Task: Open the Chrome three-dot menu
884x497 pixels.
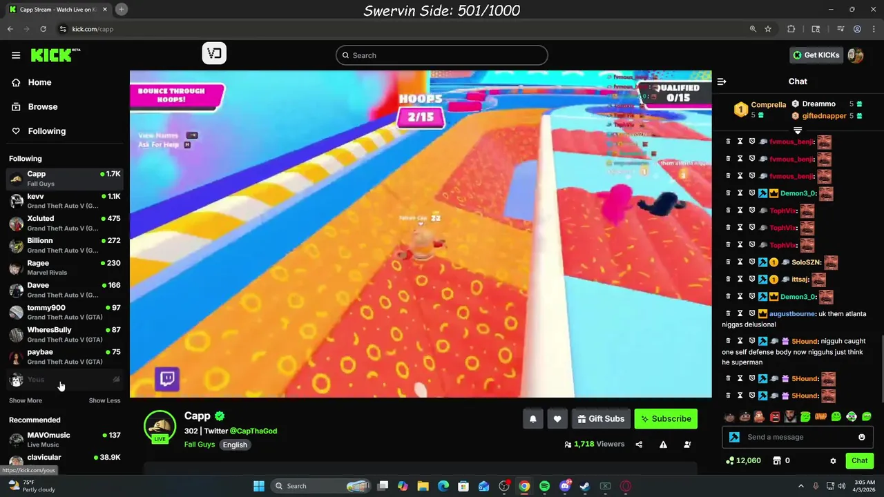Action: click(874, 29)
